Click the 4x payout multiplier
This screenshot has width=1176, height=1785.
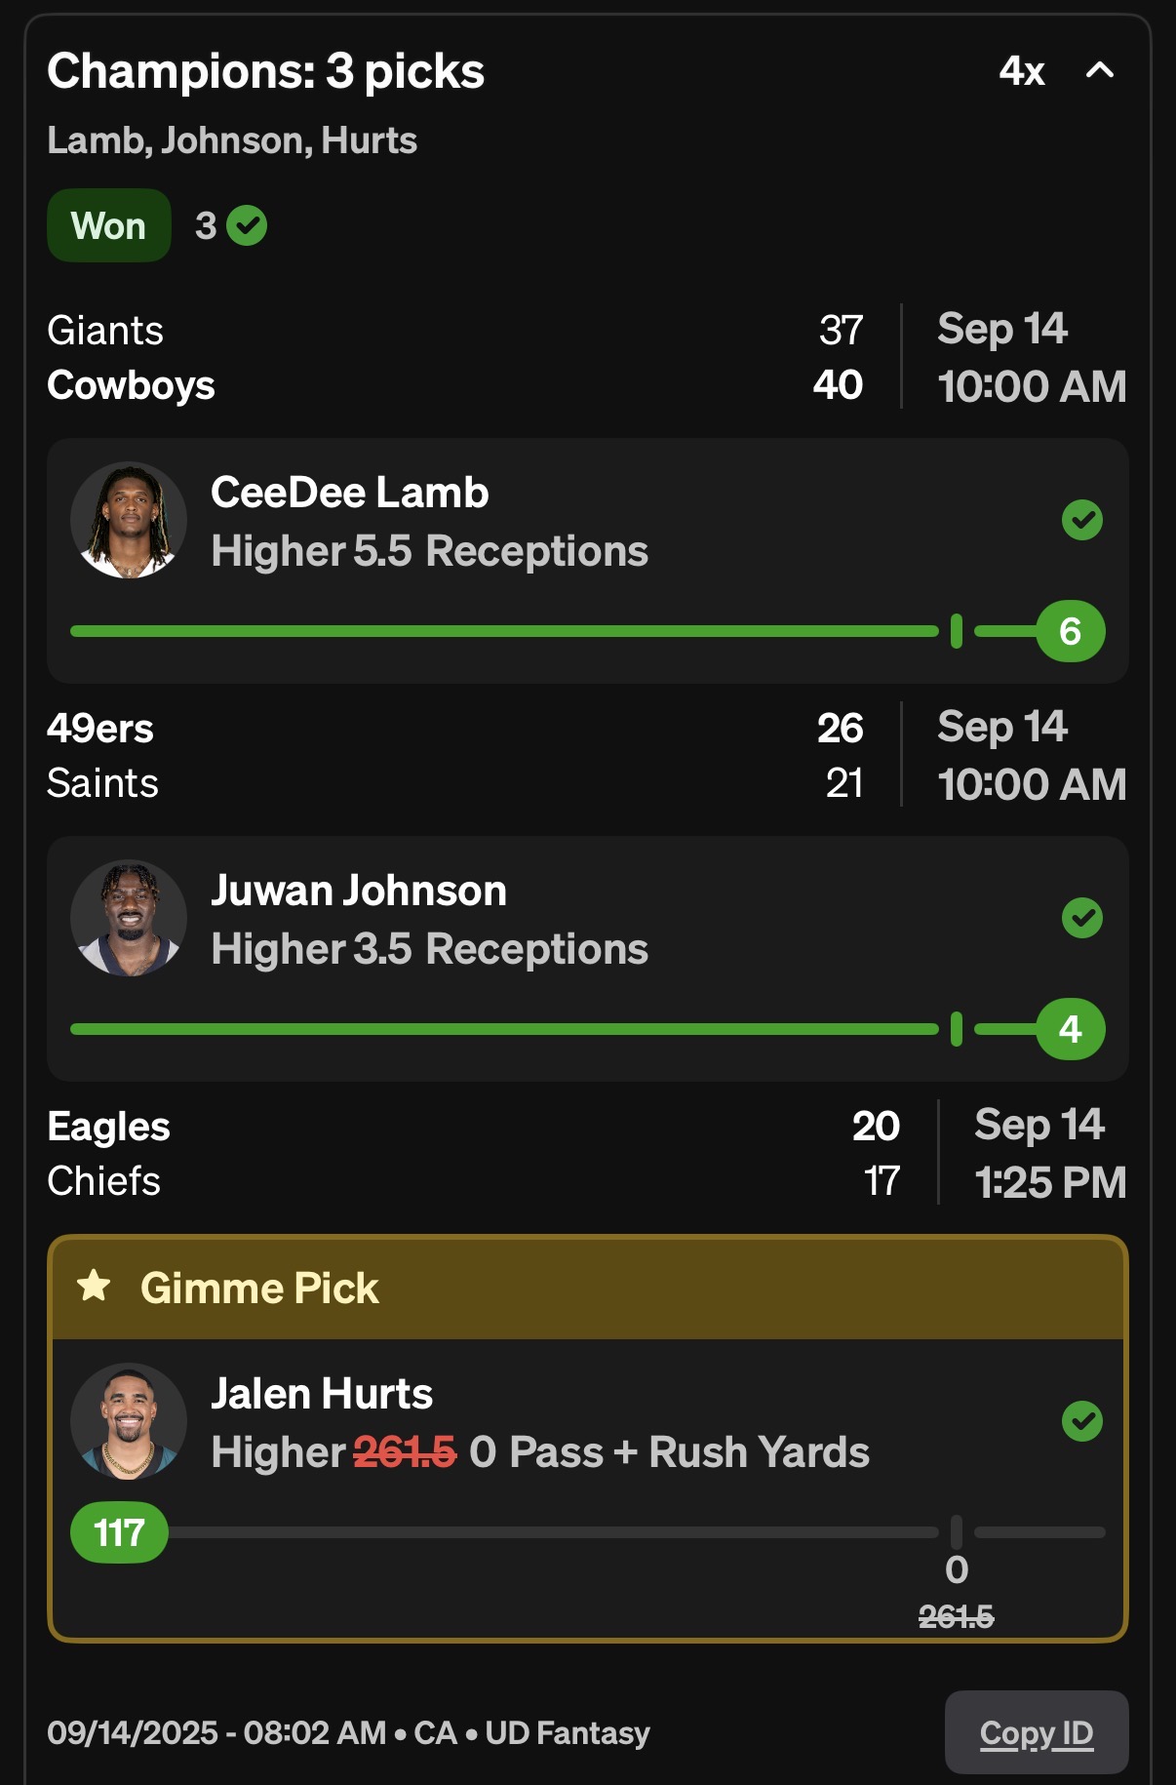coord(1021,71)
